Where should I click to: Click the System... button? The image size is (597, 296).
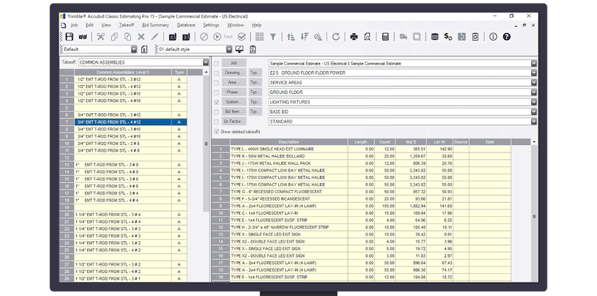pos(235,102)
